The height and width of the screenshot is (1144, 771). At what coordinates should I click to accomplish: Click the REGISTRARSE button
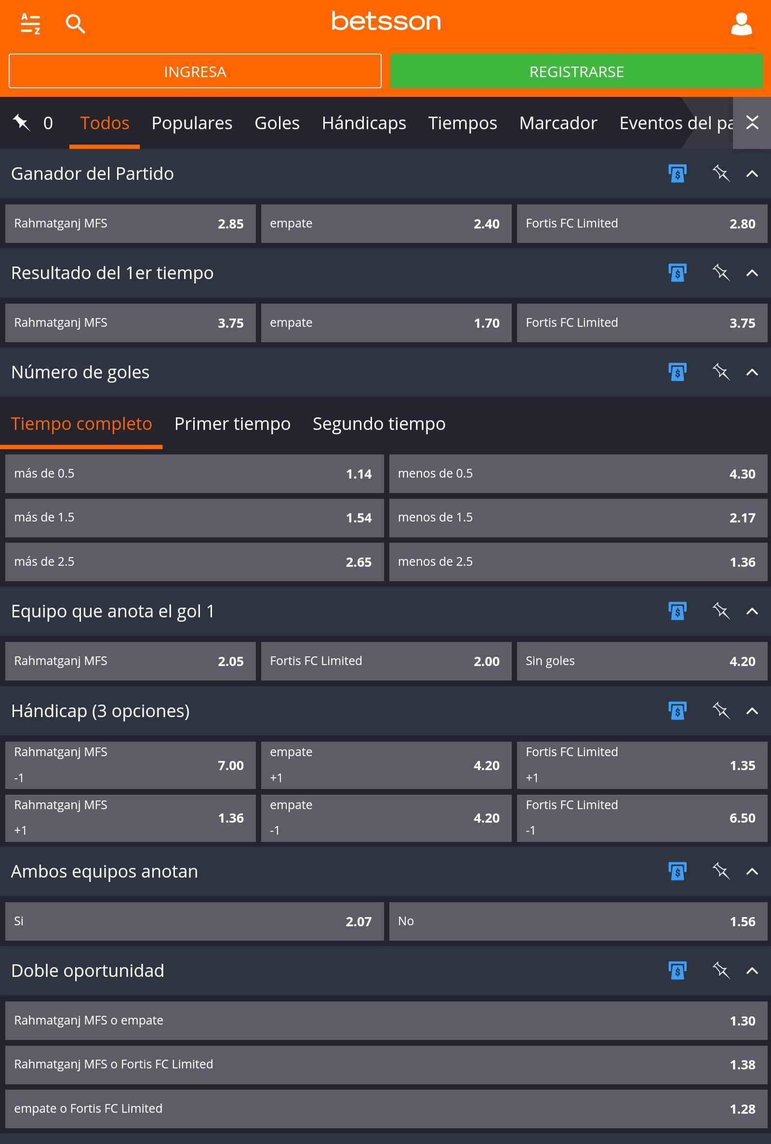[576, 71]
